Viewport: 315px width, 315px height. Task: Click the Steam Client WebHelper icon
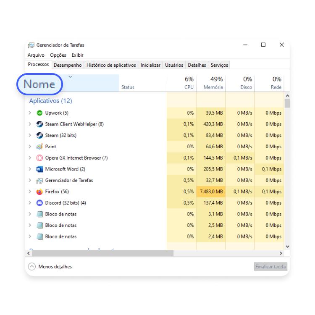pyautogui.click(x=39, y=124)
